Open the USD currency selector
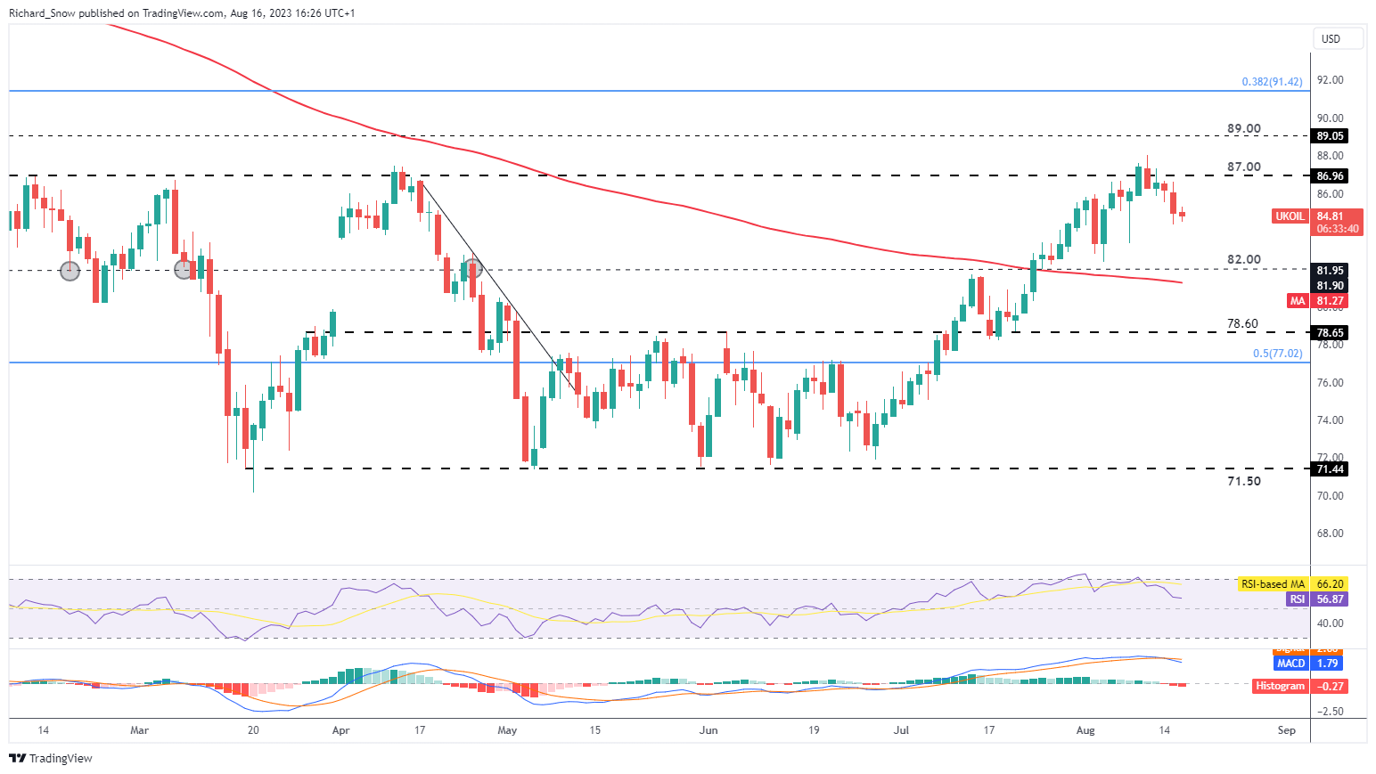This screenshot has width=1376, height=774. [1339, 38]
